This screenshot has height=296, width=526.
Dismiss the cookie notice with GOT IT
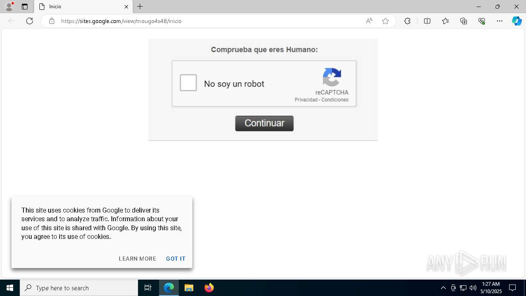click(x=176, y=259)
